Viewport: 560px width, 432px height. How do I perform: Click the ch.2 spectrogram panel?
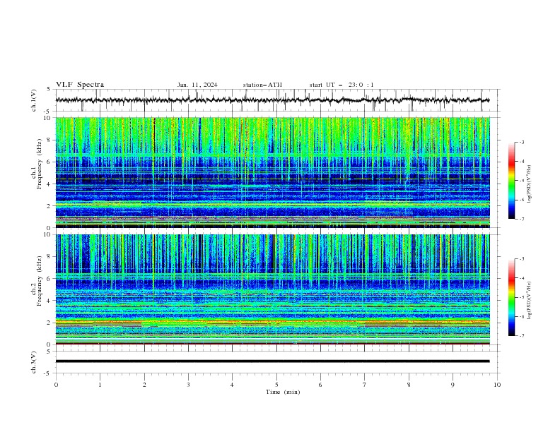(272, 289)
